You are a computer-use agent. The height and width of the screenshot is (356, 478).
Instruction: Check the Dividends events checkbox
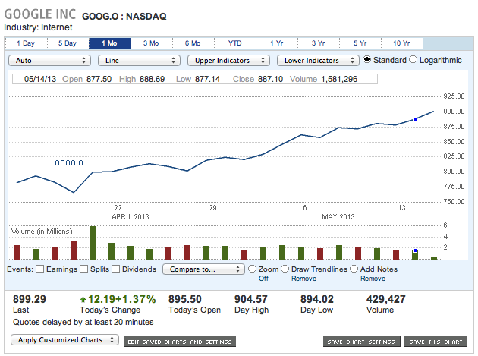(x=116, y=269)
